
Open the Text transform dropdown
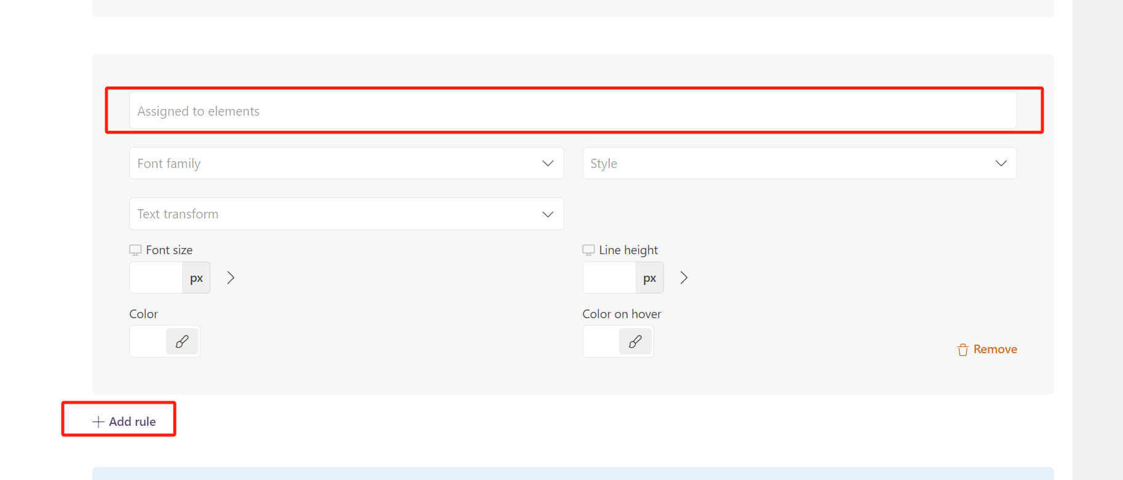pos(346,214)
